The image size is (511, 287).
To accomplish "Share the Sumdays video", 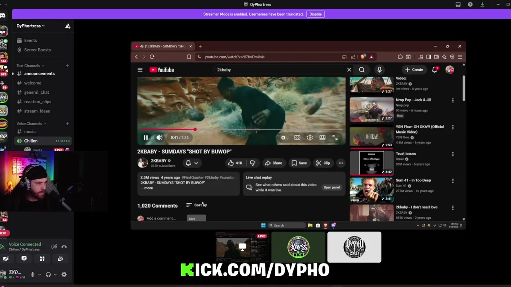I will (x=273, y=163).
